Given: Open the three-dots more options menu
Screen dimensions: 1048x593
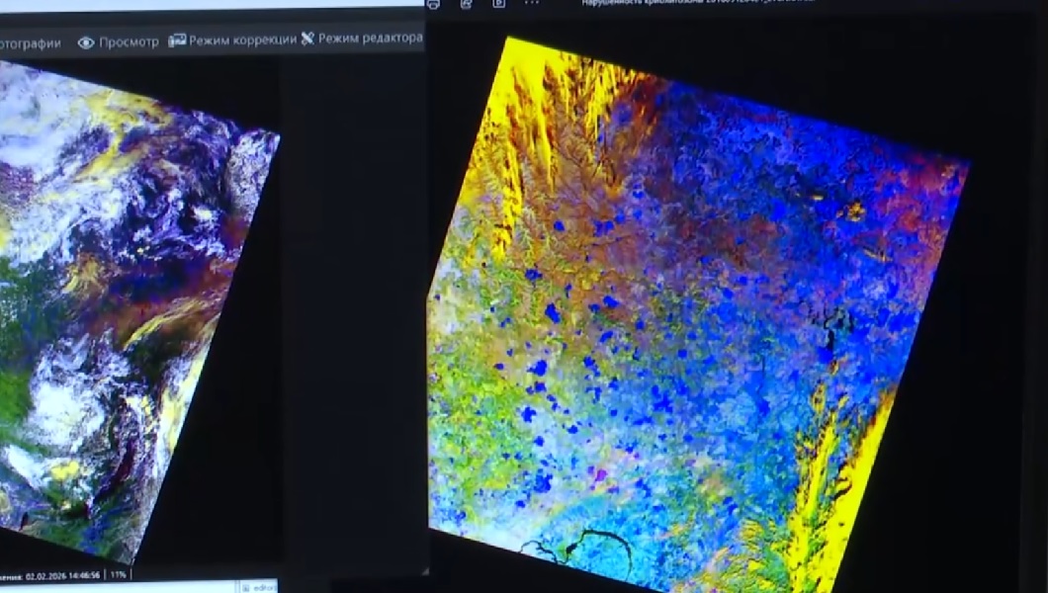Looking at the screenshot, I should tap(532, 4).
